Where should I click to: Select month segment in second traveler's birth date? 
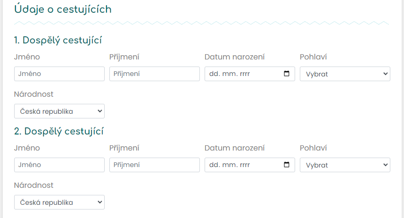230,165
